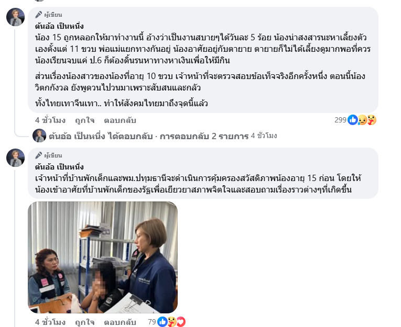Click the 4 ชั่วโมง timestamp on first comment

(x=50, y=120)
